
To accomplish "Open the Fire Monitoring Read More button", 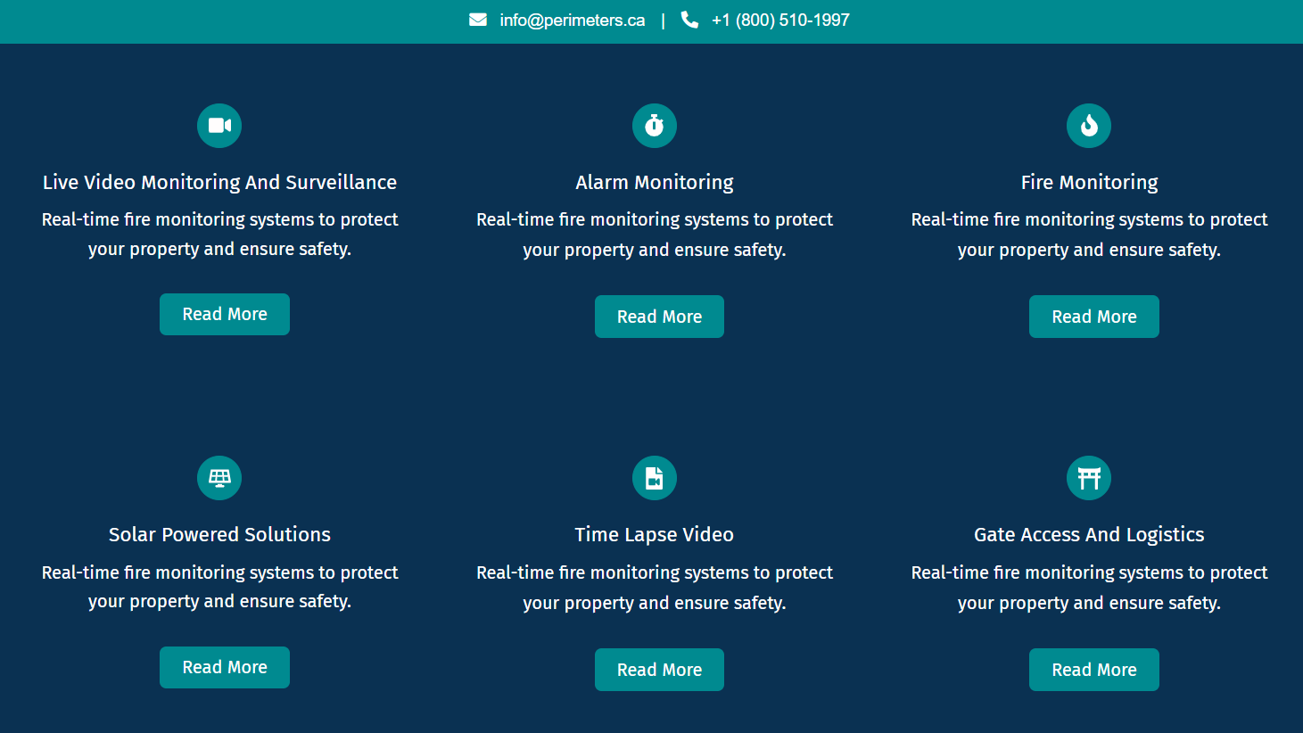I will tap(1093, 317).
